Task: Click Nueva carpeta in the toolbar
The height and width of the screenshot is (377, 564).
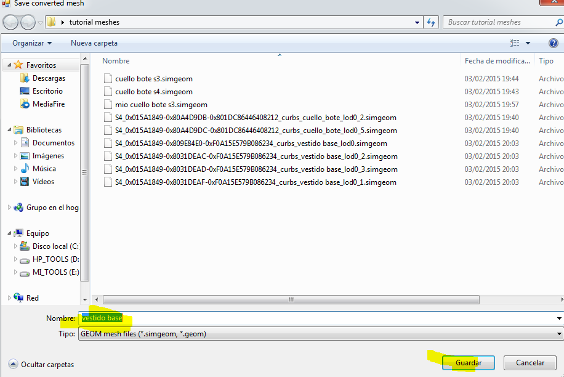Action: coord(94,43)
